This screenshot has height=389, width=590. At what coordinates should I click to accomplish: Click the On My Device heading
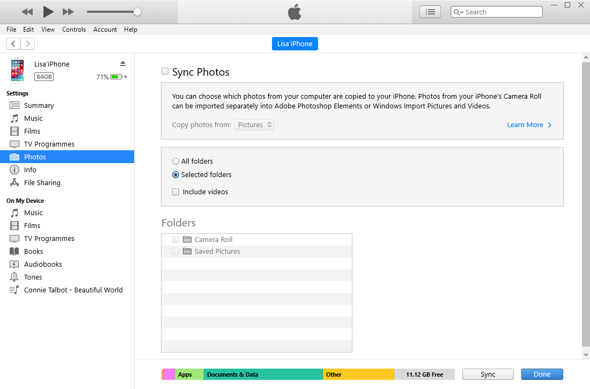25,201
